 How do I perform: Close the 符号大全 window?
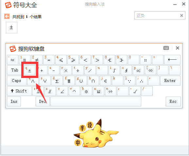click(x=184, y=4)
